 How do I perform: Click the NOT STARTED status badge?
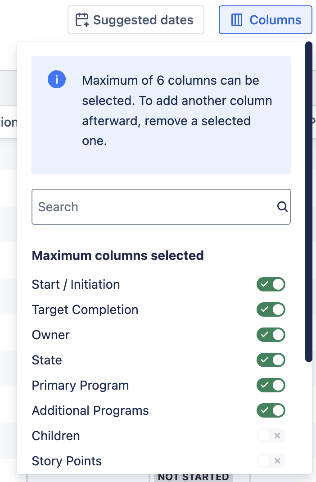[194, 477]
